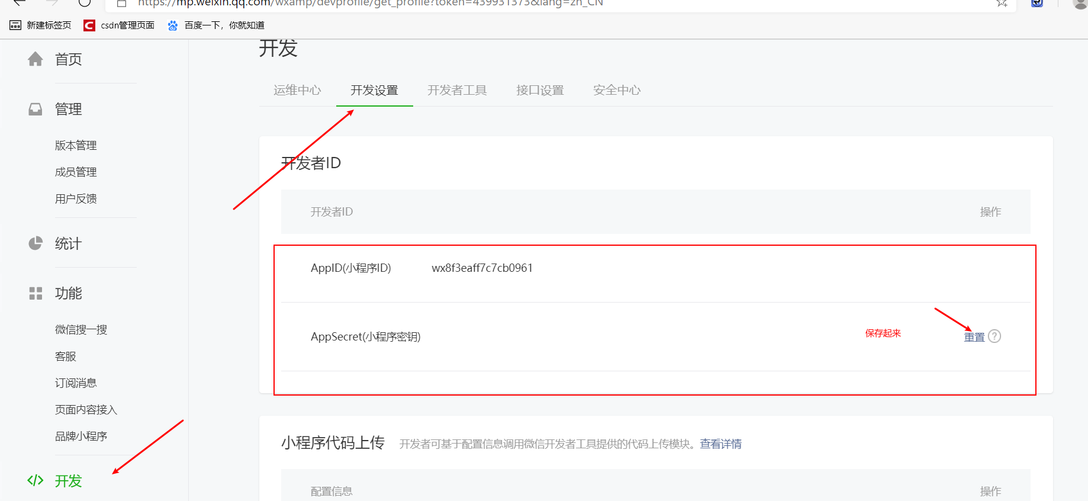Screen dimensions: 1088x501
Task: Open 微信搜一搜 in the sidebar
Action: pos(81,330)
